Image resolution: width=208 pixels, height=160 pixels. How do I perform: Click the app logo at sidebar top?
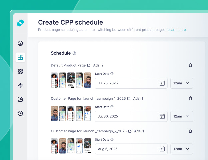click(x=20, y=23)
